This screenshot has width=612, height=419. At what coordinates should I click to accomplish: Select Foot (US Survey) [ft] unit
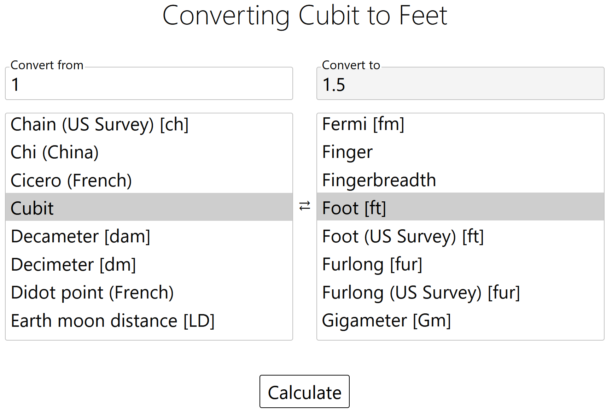click(460, 236)
